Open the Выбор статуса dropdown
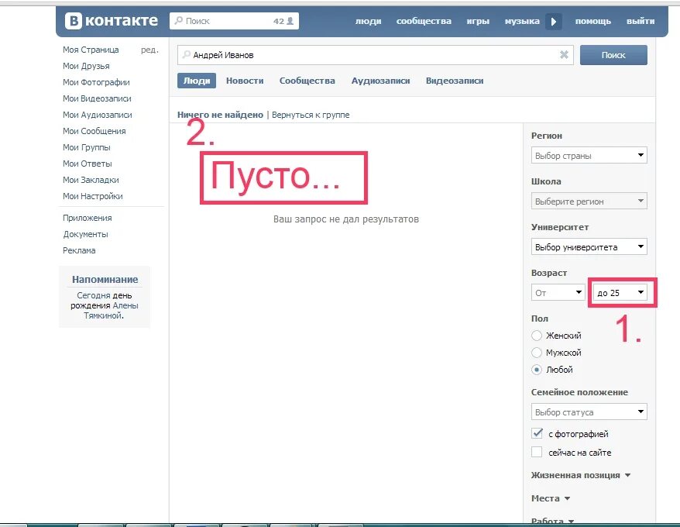The width and height of the screenshot is (680, 527). pyautogui.click(x=589, y=412)
